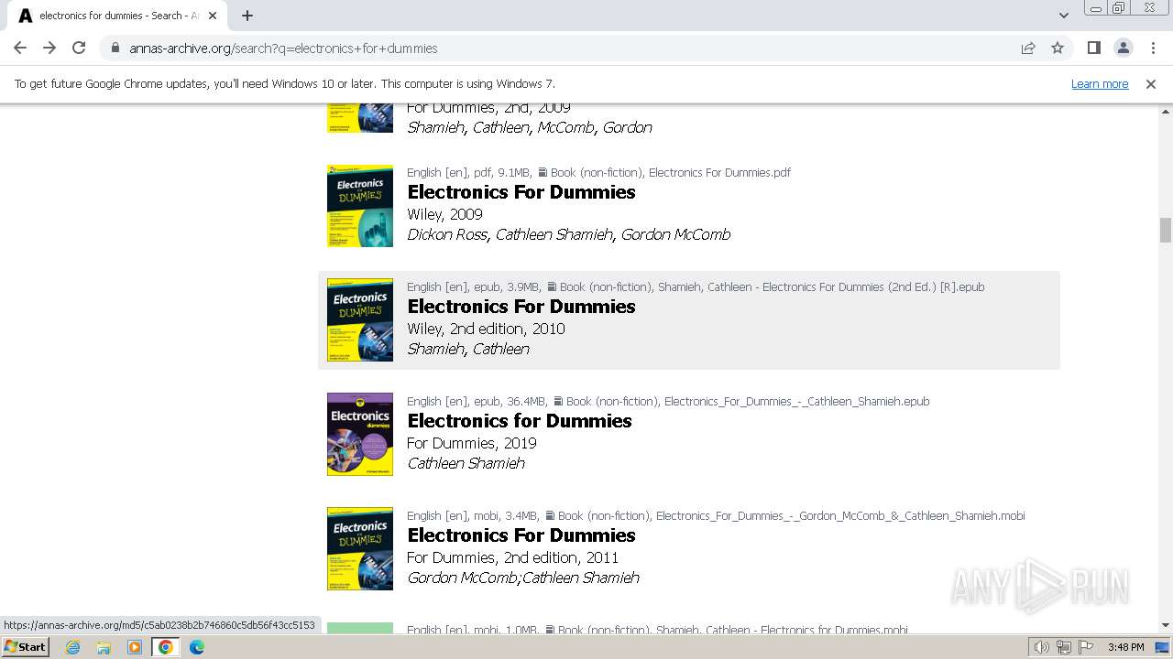Expand the tab search dropdown arrow
The height and width of the screenshot is (659, 1173).
tap(1063, 16)
